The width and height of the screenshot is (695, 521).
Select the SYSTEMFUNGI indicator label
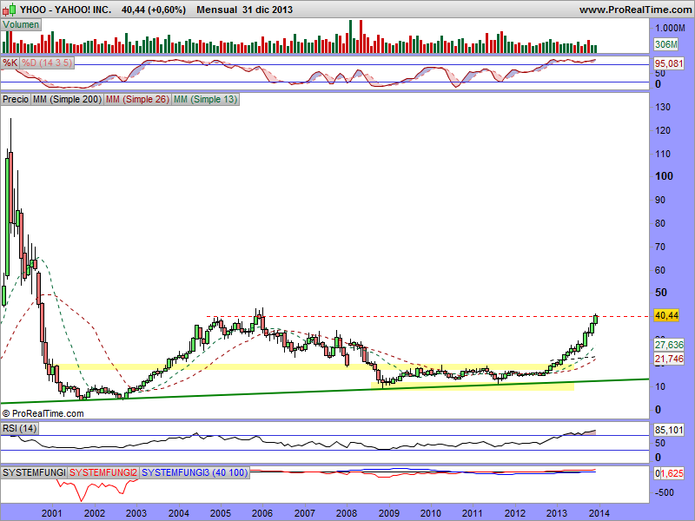coord(34,472)
